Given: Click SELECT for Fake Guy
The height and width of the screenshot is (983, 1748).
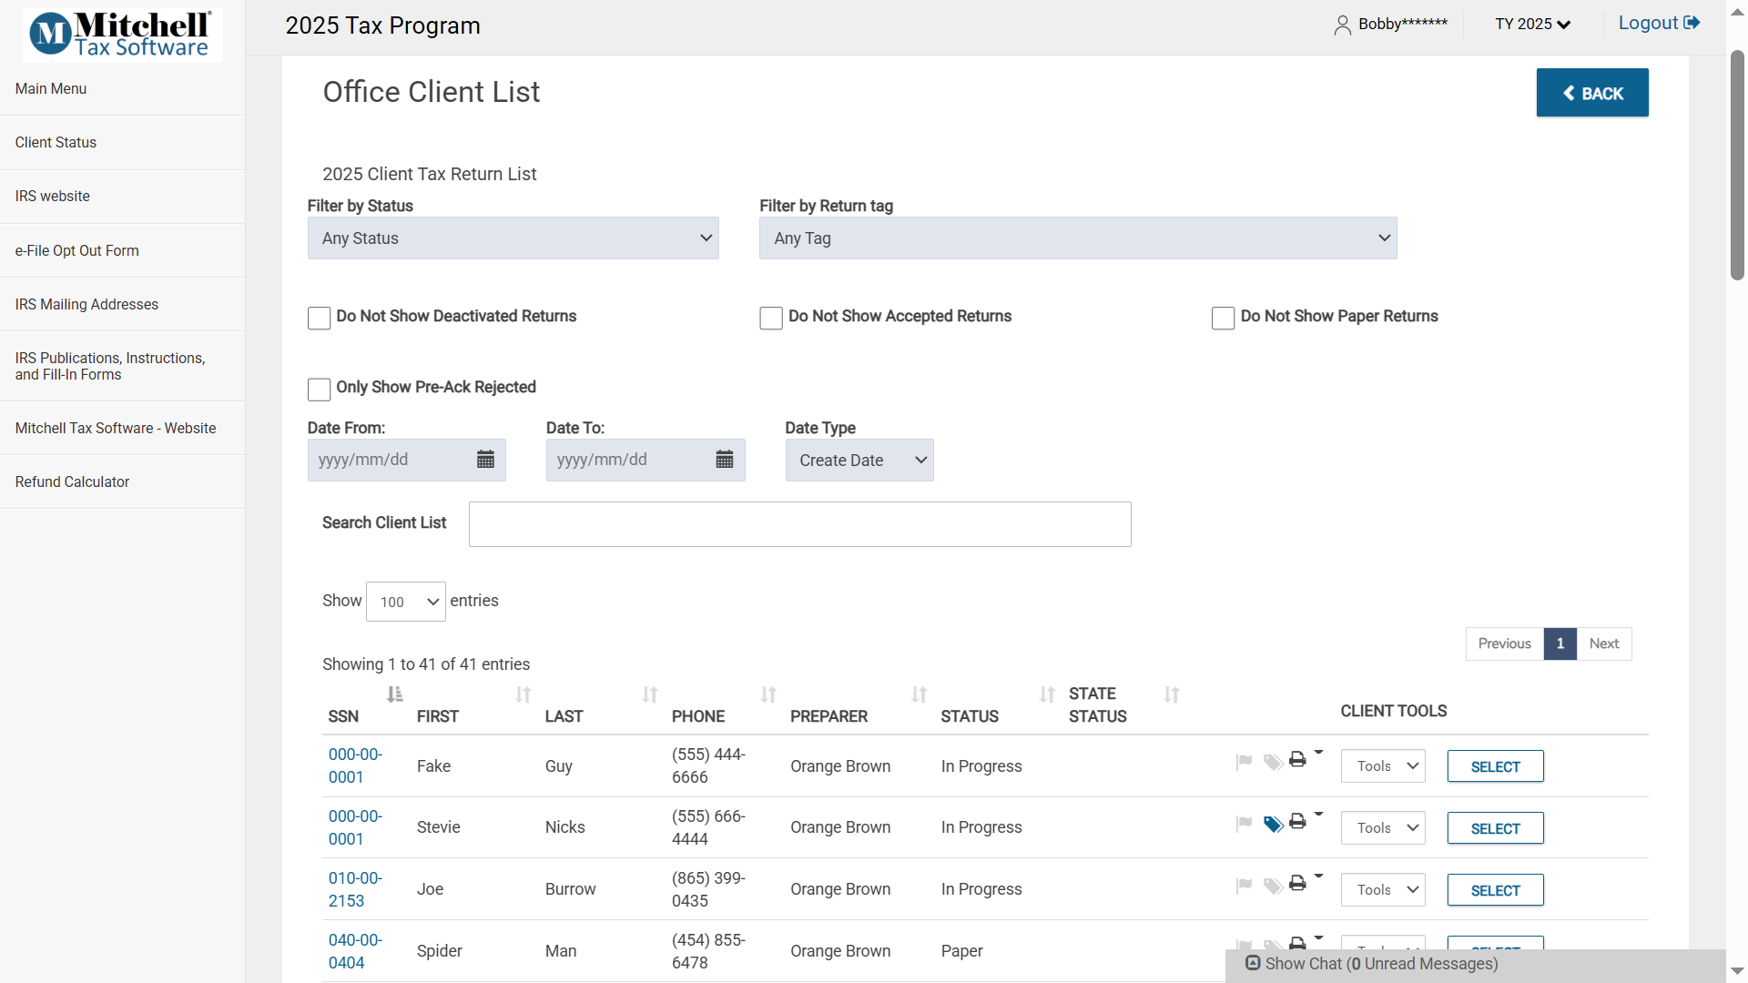Looking at the screenshot, I should 1495,766.
